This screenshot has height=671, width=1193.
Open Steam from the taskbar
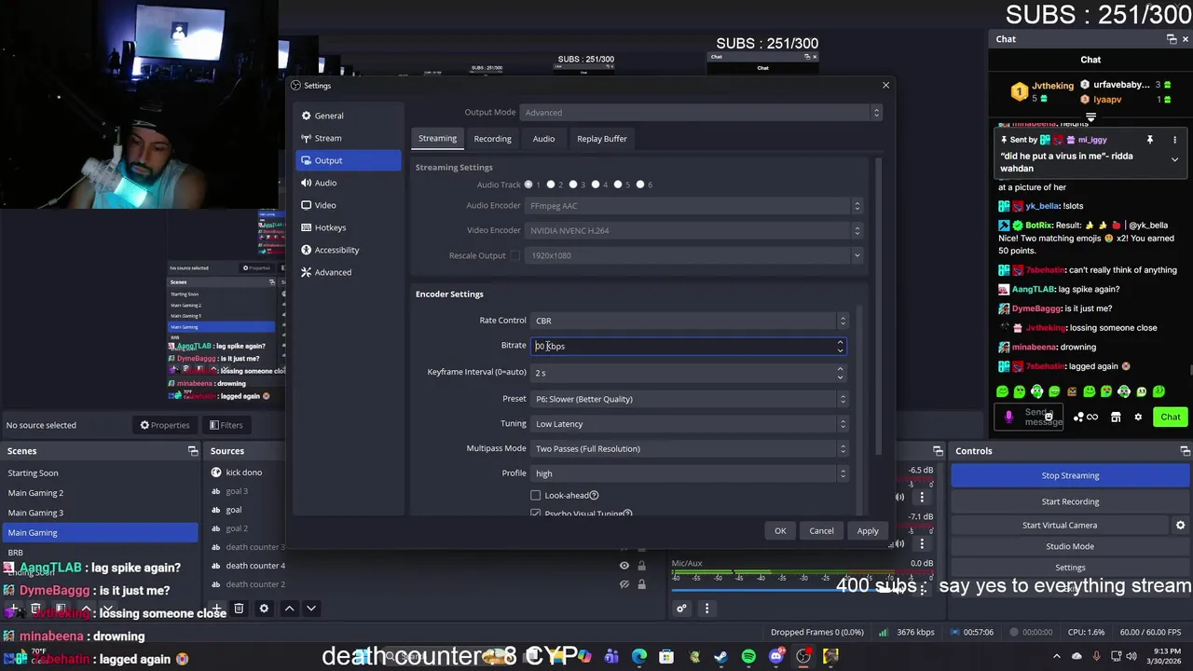(720, 657)
